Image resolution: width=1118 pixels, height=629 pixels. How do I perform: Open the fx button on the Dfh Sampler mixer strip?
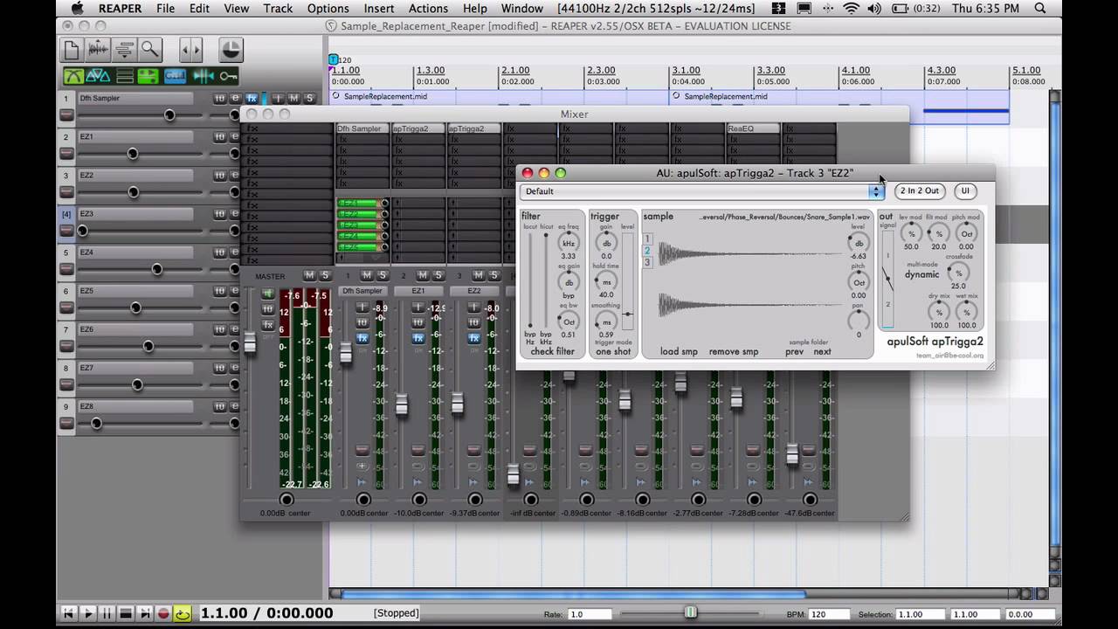tap(362, 338)
